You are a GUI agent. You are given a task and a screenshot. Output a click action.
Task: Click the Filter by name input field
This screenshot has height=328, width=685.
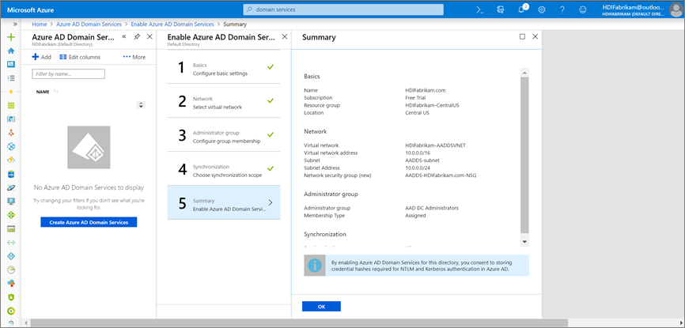point(68,74)
